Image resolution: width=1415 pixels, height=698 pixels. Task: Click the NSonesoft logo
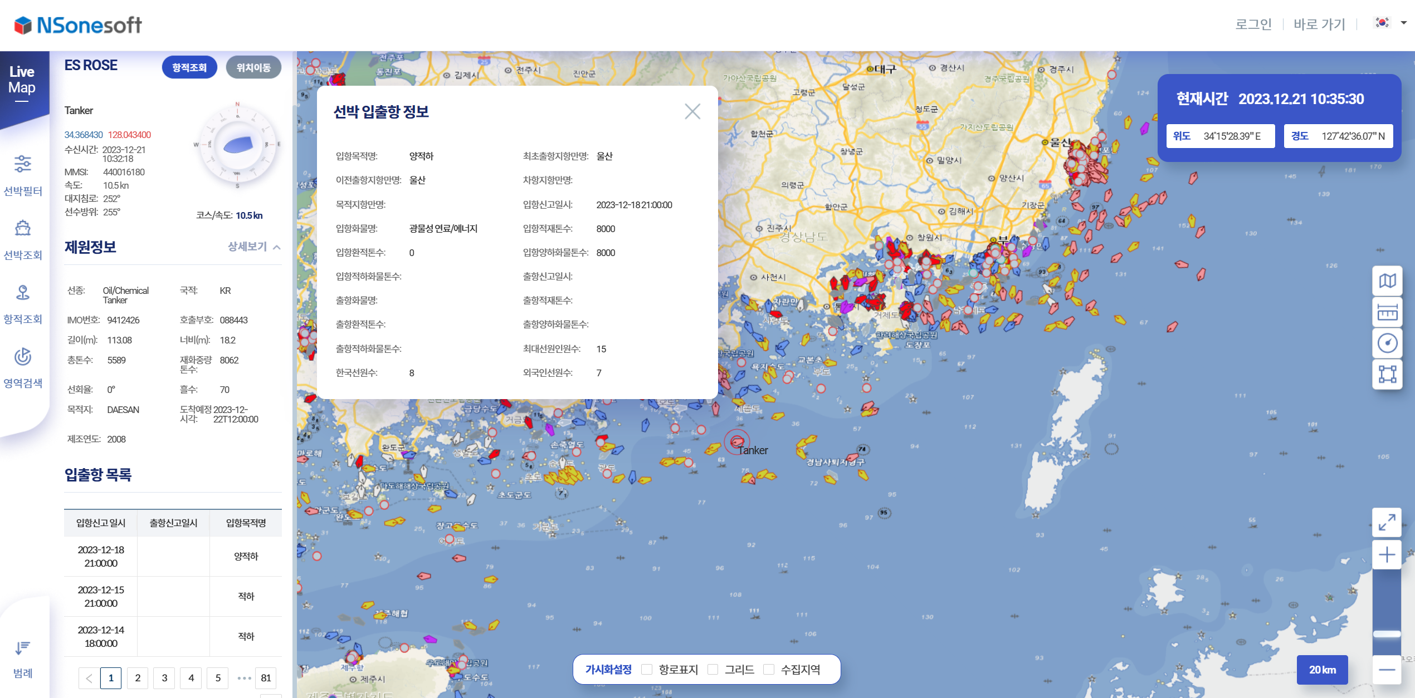pyautogui.click(x=78, y=25)
